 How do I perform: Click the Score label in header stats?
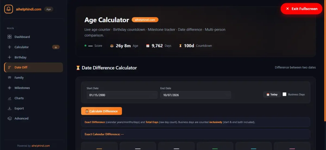click(x=98, y=46)
